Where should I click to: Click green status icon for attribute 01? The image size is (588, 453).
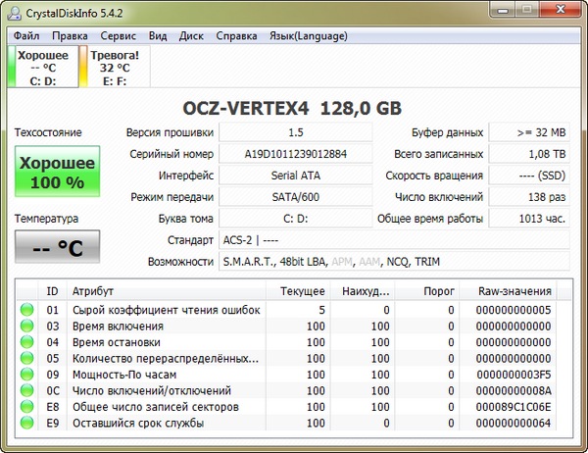(26, 310)
